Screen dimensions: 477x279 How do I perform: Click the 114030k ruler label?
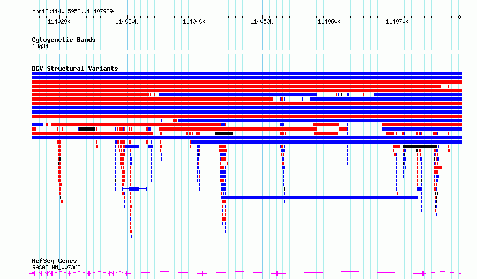pyautogui.click(x=126, y=22)
